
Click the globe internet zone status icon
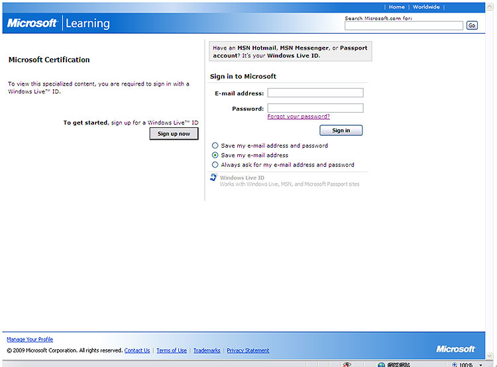(x=381, y=365)
